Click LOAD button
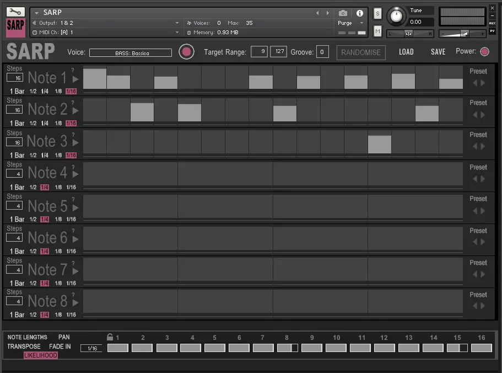 406,52
